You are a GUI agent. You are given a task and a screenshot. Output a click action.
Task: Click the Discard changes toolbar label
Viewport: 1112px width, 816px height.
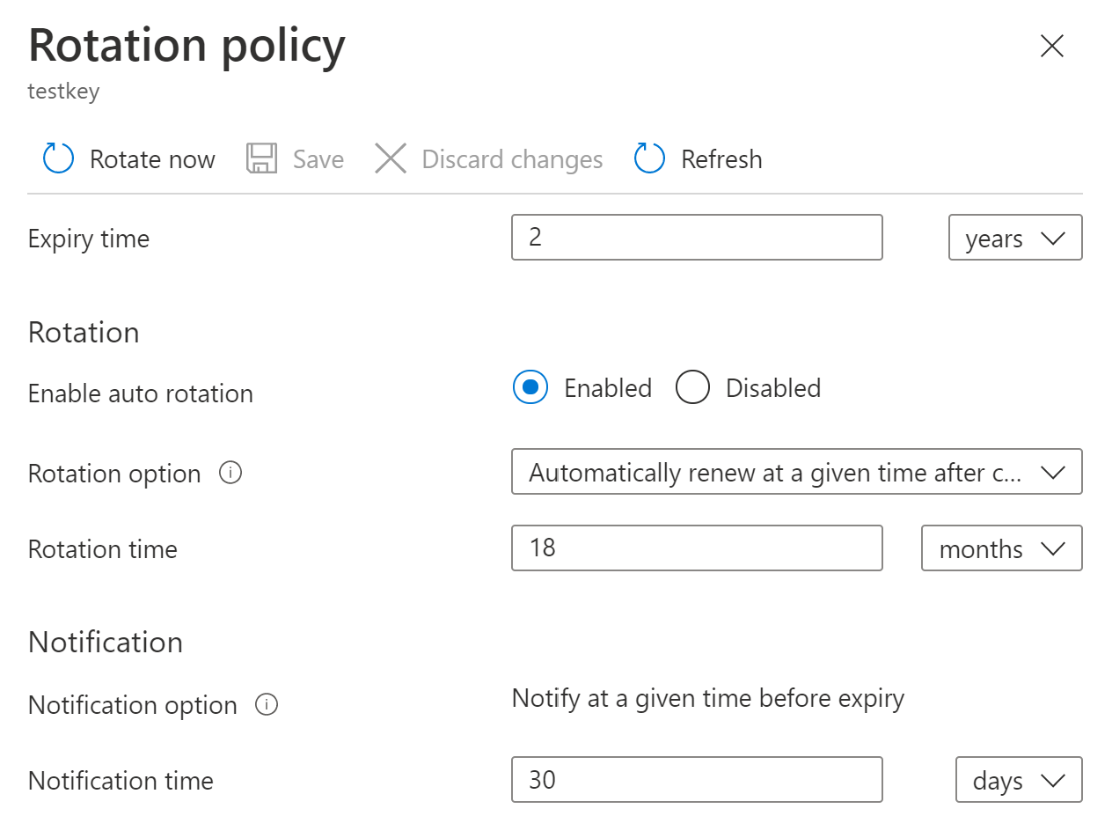pyautogui.click(x=512, y=159)
